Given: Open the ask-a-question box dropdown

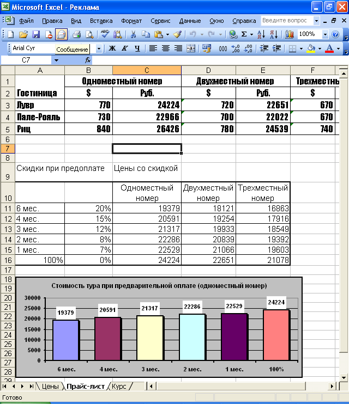Looking at the screenshot, I should tap(316, 21).
